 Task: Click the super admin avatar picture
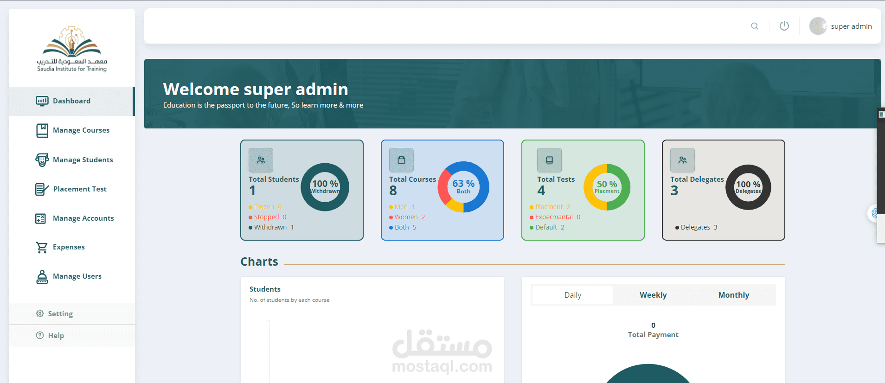[x=818, y=26]
